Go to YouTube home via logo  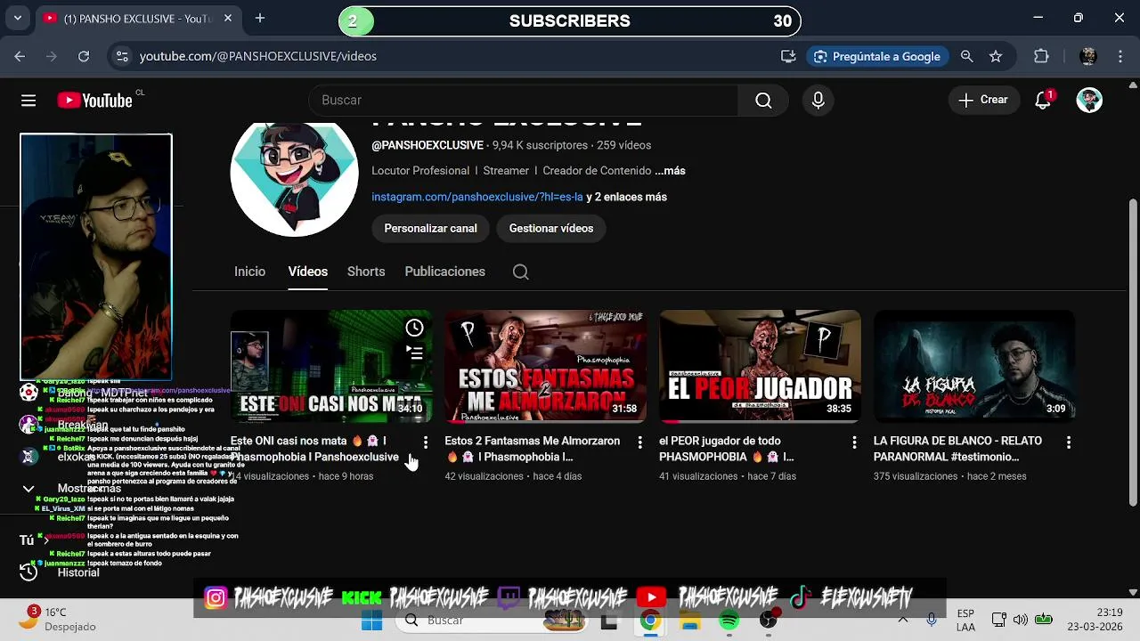pyautogui.click(x=94, y=101)
